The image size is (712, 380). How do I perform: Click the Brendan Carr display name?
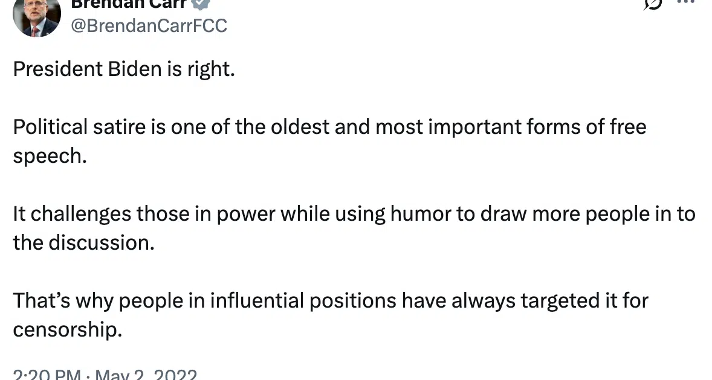click(x=127, y=3)
